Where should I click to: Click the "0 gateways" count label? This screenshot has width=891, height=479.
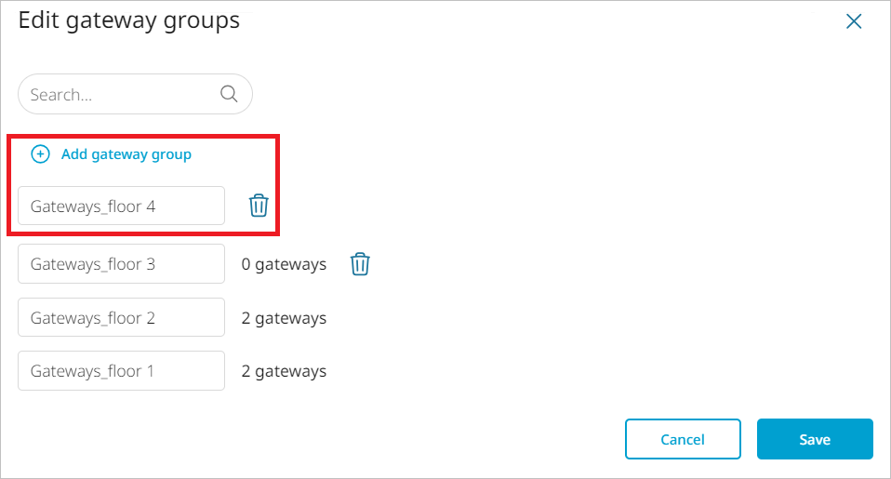(284, 264)
